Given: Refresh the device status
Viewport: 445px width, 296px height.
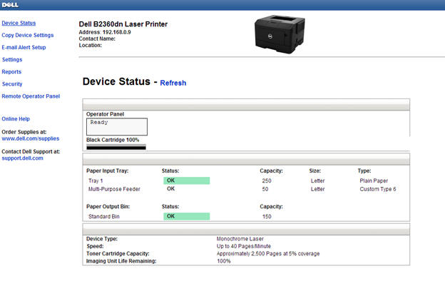Looking at the screenshot, I should point(173,83).
